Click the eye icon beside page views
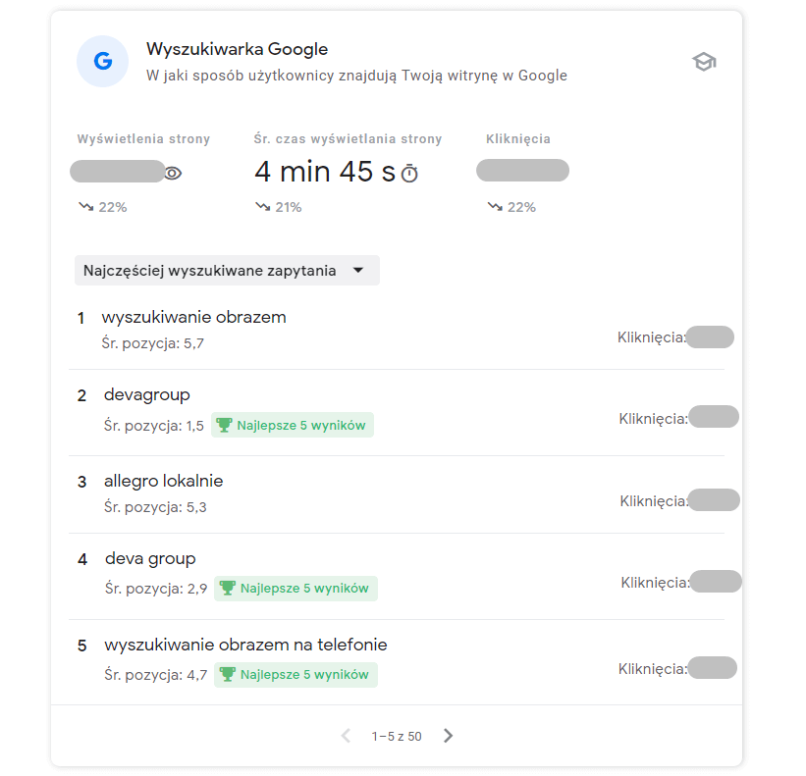This screenshot has height=776, width=806. tap(173, 174)
